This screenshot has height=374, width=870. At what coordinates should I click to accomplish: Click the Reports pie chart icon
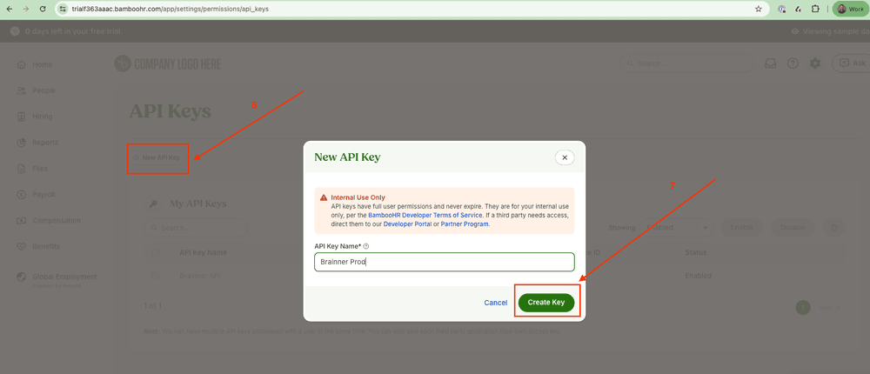coord(22,143)
